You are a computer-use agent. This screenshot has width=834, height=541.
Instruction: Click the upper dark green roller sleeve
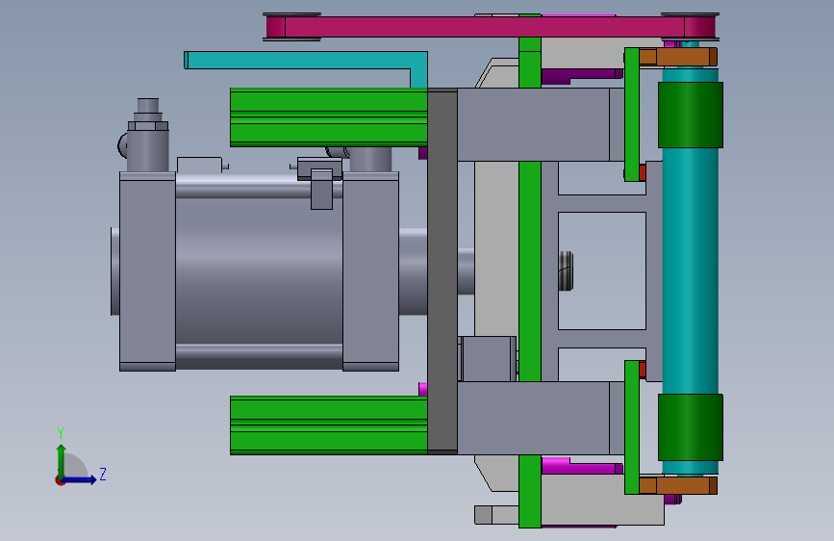[691, 115]
